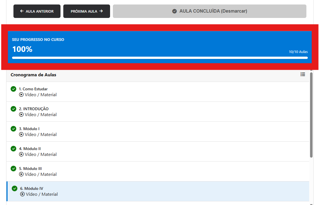
Task: Click Vídeo / Material under 4. Módulo II
Action: [41, 155]
